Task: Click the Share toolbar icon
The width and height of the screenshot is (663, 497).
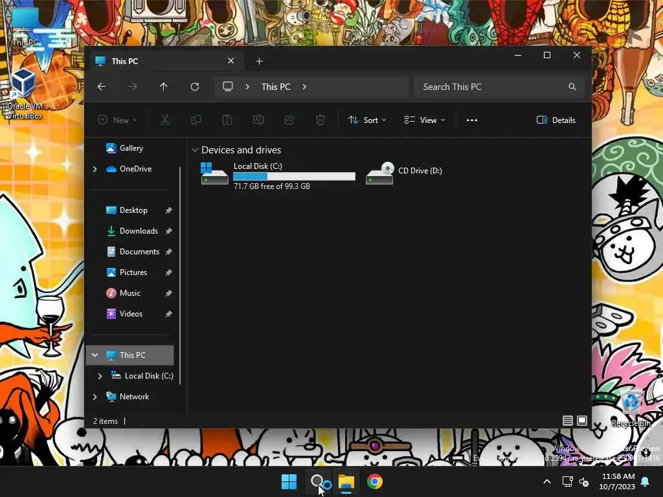Action: point(289,120)
